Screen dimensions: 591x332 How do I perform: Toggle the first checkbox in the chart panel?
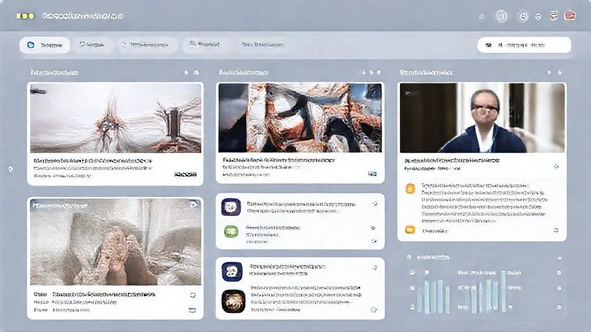click(412, 272)
